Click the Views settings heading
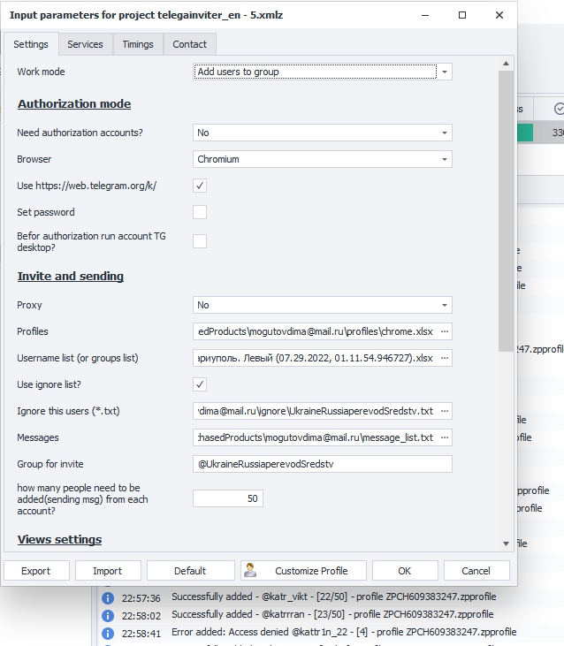Image resolution: width=564 pixels, height=646 pixels. (x=60, y=540)
